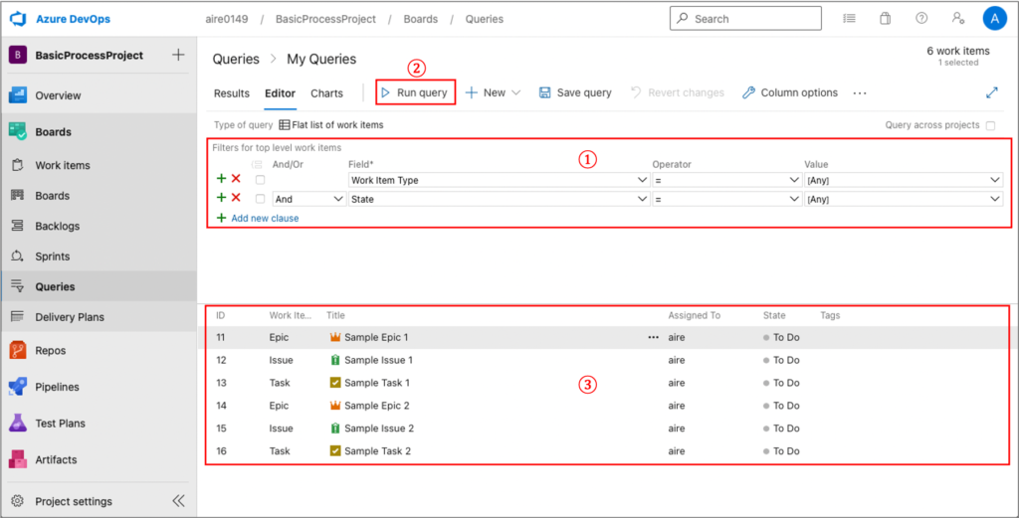1019x518 pixels.
Task: Click the Sample Task 1 checkmark icon
Action: [335, 383]
